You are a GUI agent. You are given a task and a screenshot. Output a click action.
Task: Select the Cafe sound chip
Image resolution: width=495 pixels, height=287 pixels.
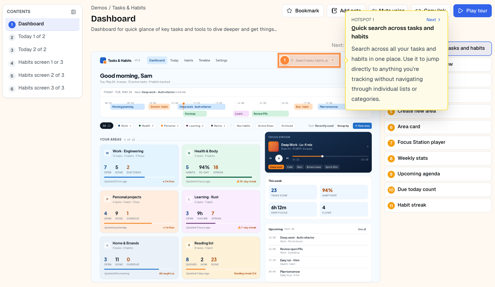(x=290, y=167)
